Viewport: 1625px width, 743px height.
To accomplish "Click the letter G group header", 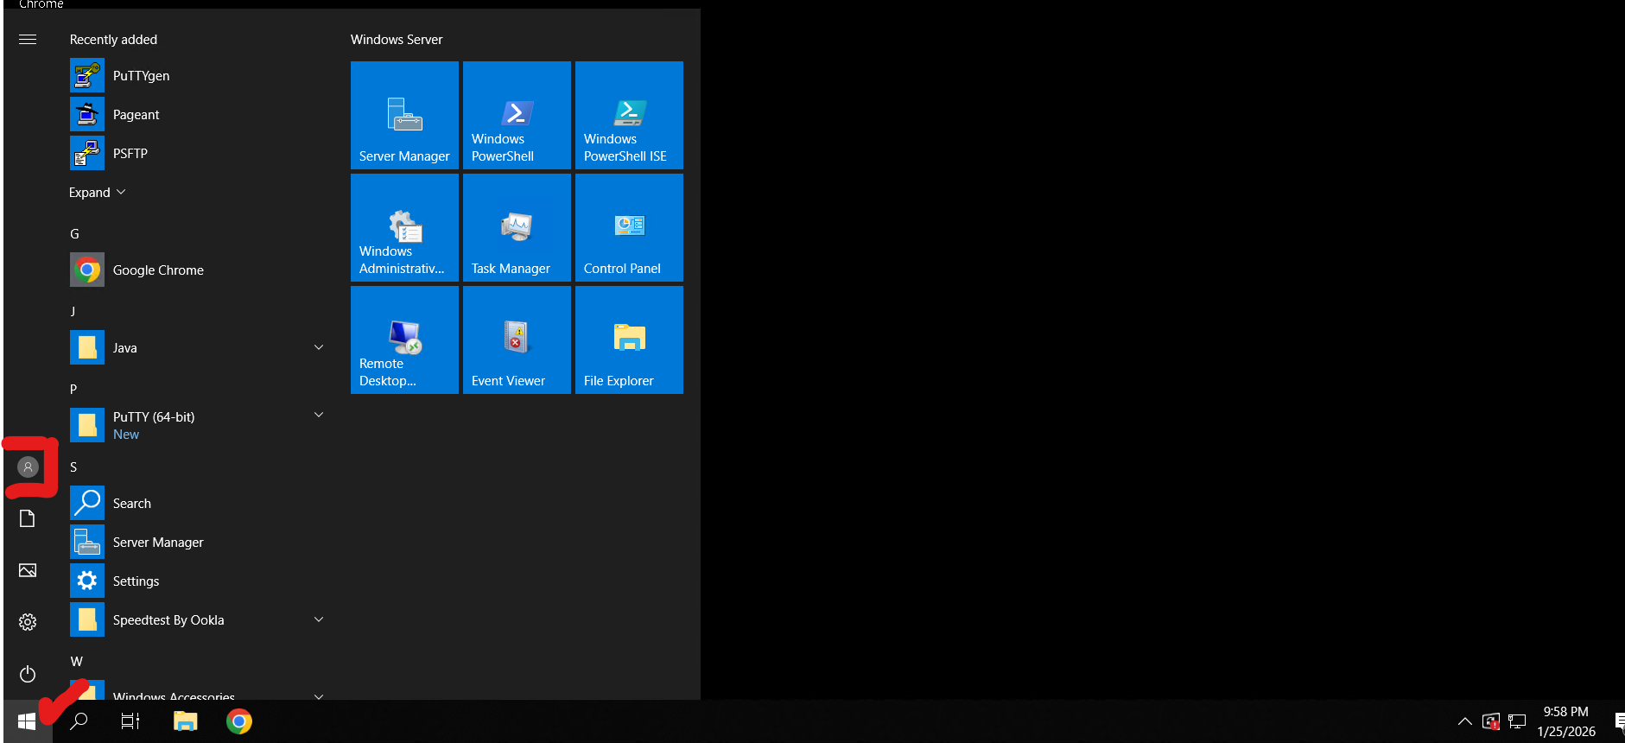I will coord(74,234).
